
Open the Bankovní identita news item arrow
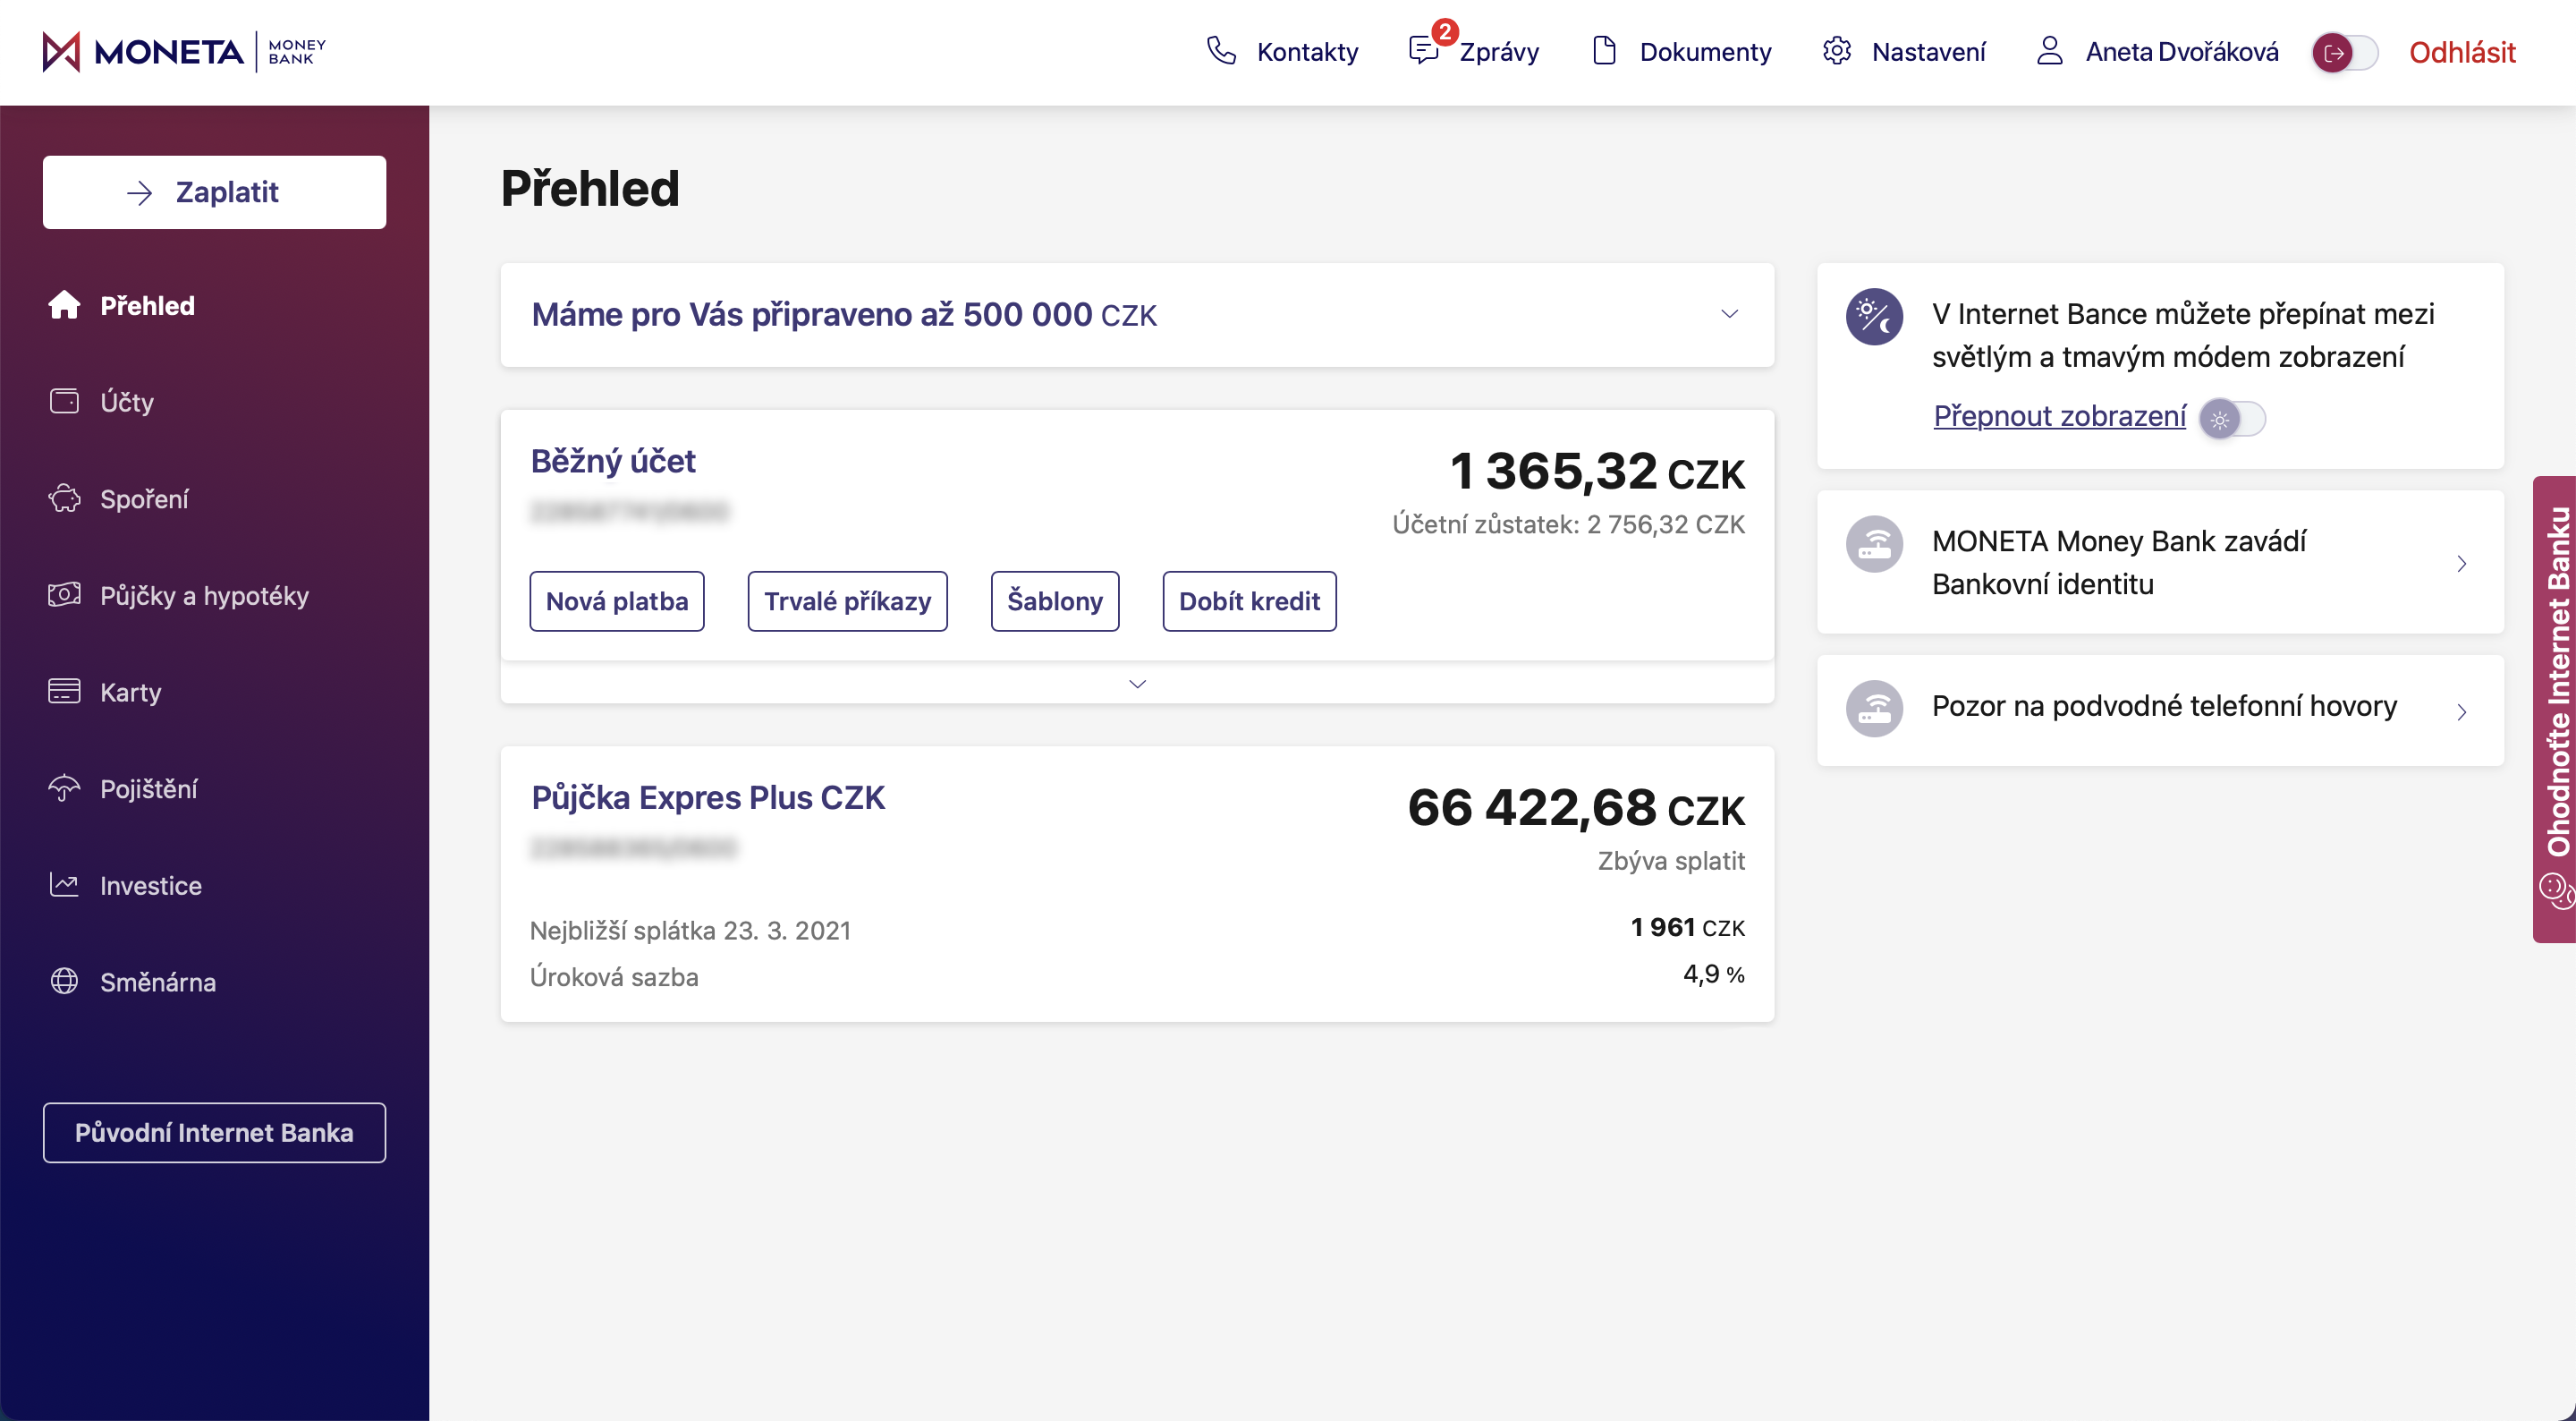2461,564
